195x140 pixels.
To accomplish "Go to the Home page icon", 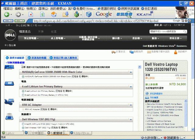I will pyautogui.click(x=54, y=14).
